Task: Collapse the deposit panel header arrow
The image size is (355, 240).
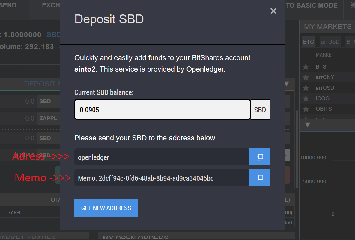Action: point(286,84)
